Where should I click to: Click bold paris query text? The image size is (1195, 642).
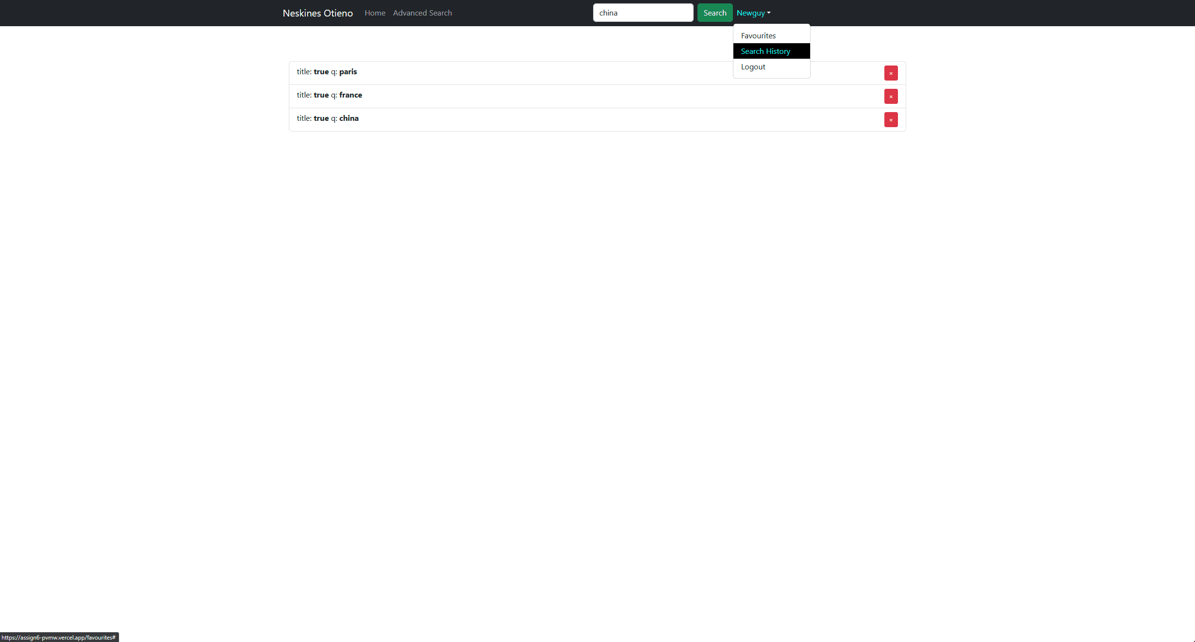348,71
